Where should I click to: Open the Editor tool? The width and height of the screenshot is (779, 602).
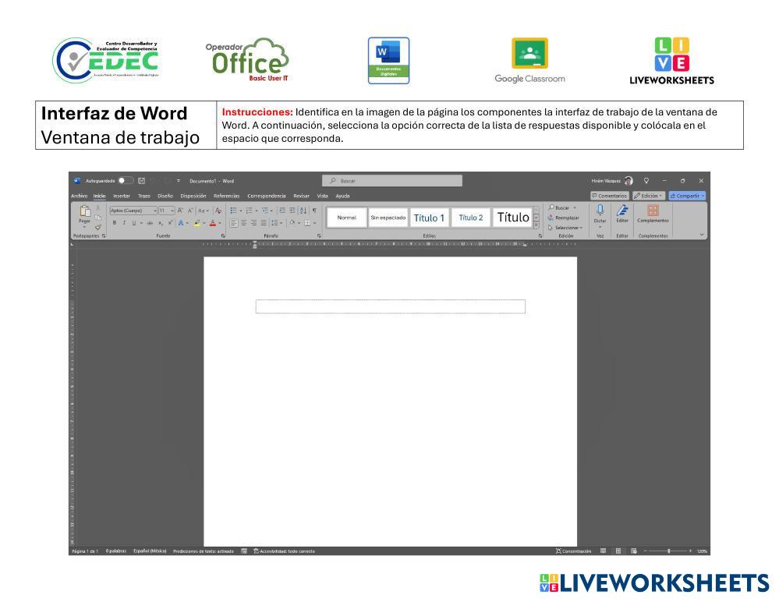[x=622, y=211]
